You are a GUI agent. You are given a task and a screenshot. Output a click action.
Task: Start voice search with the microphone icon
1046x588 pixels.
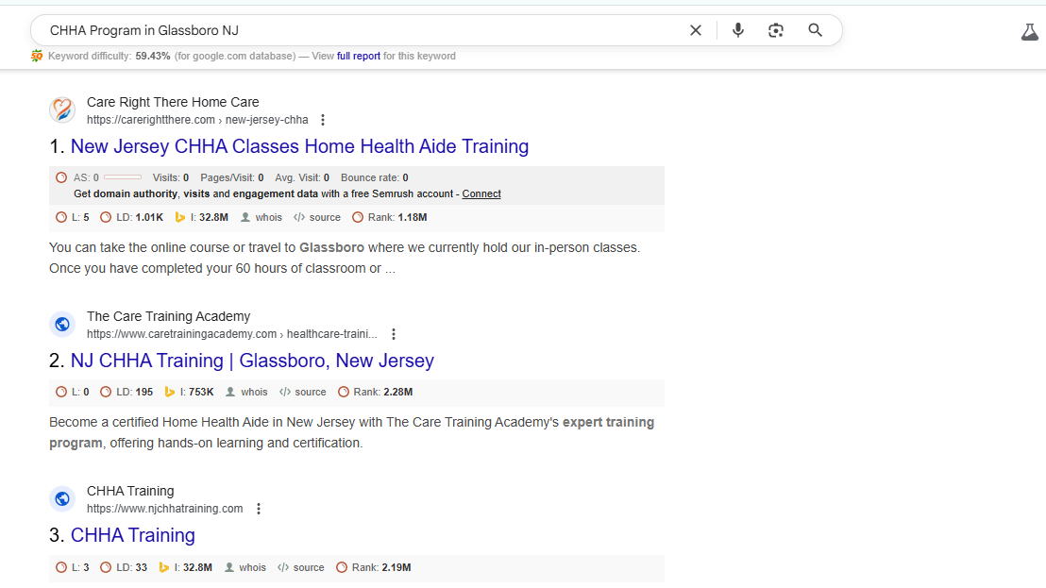[x=738, y=30]
